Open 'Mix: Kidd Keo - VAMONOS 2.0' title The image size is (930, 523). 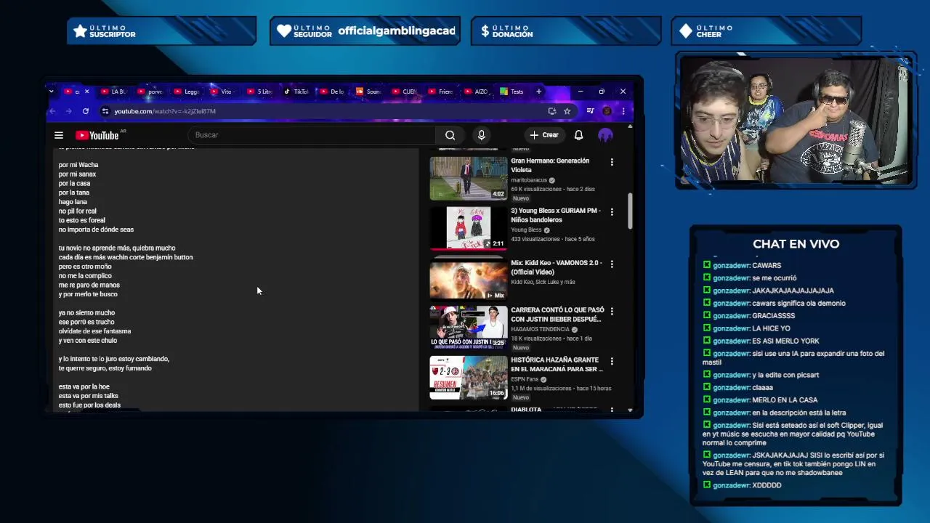(x=557, y=267)
